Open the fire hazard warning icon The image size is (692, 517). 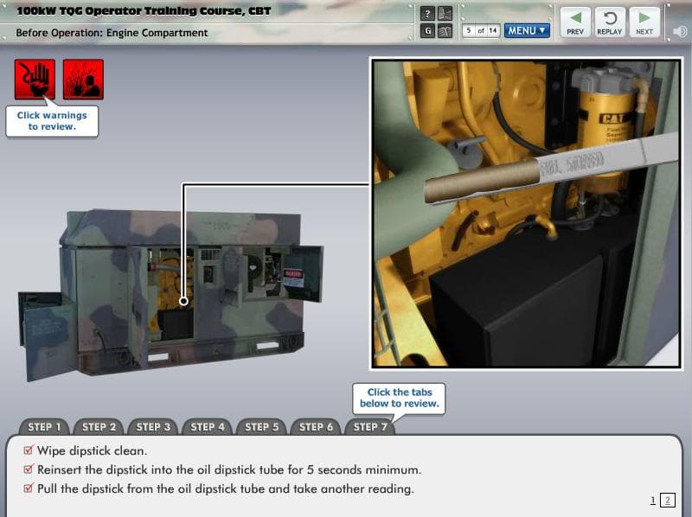83,80
